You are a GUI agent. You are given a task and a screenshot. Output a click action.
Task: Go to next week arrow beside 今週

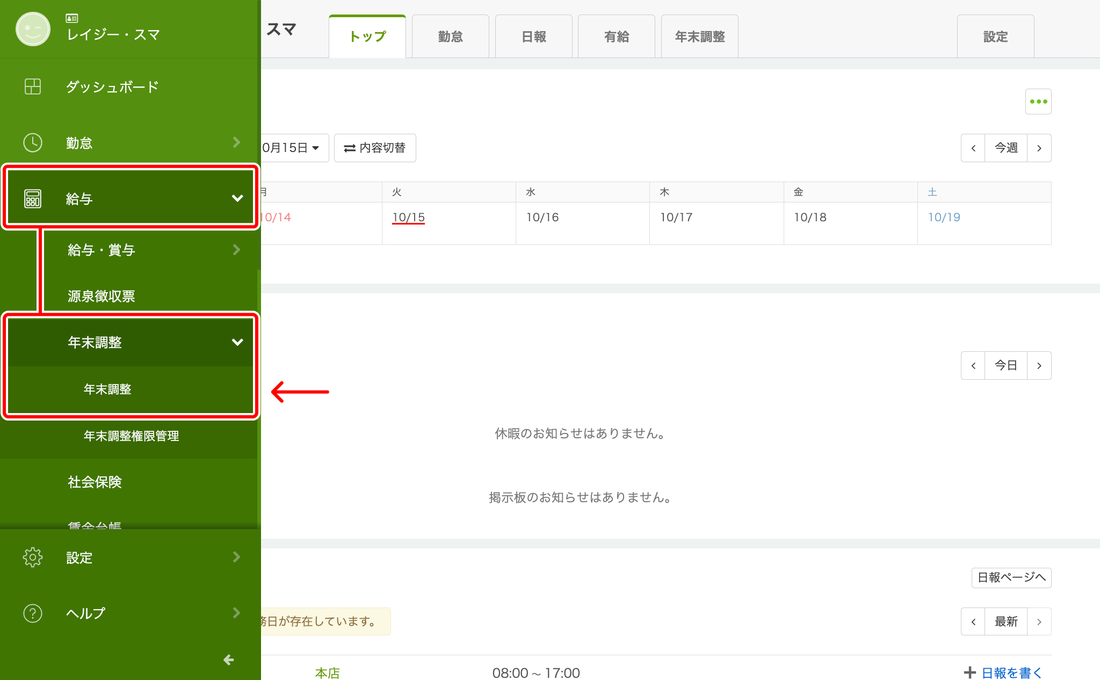click(x=1039, y=148)
